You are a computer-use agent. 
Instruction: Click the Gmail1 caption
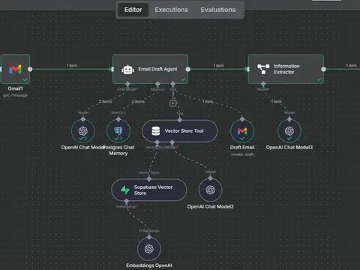(15, 88)
